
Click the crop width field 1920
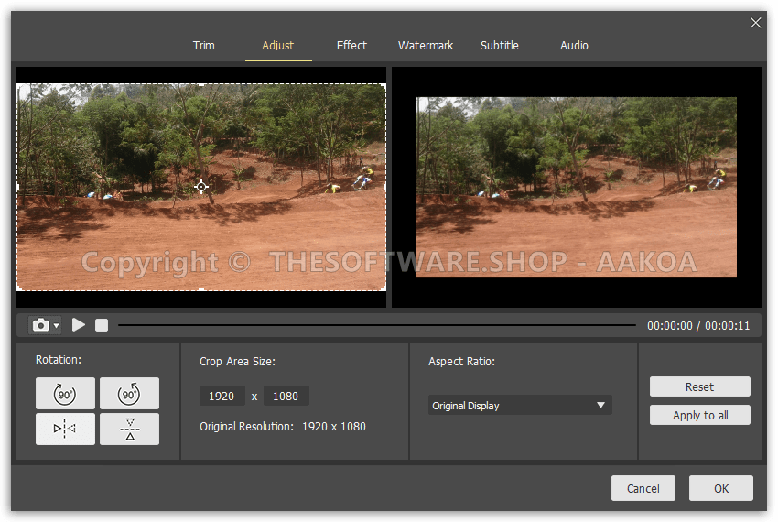pyautogui.click(x=222, y=397)
